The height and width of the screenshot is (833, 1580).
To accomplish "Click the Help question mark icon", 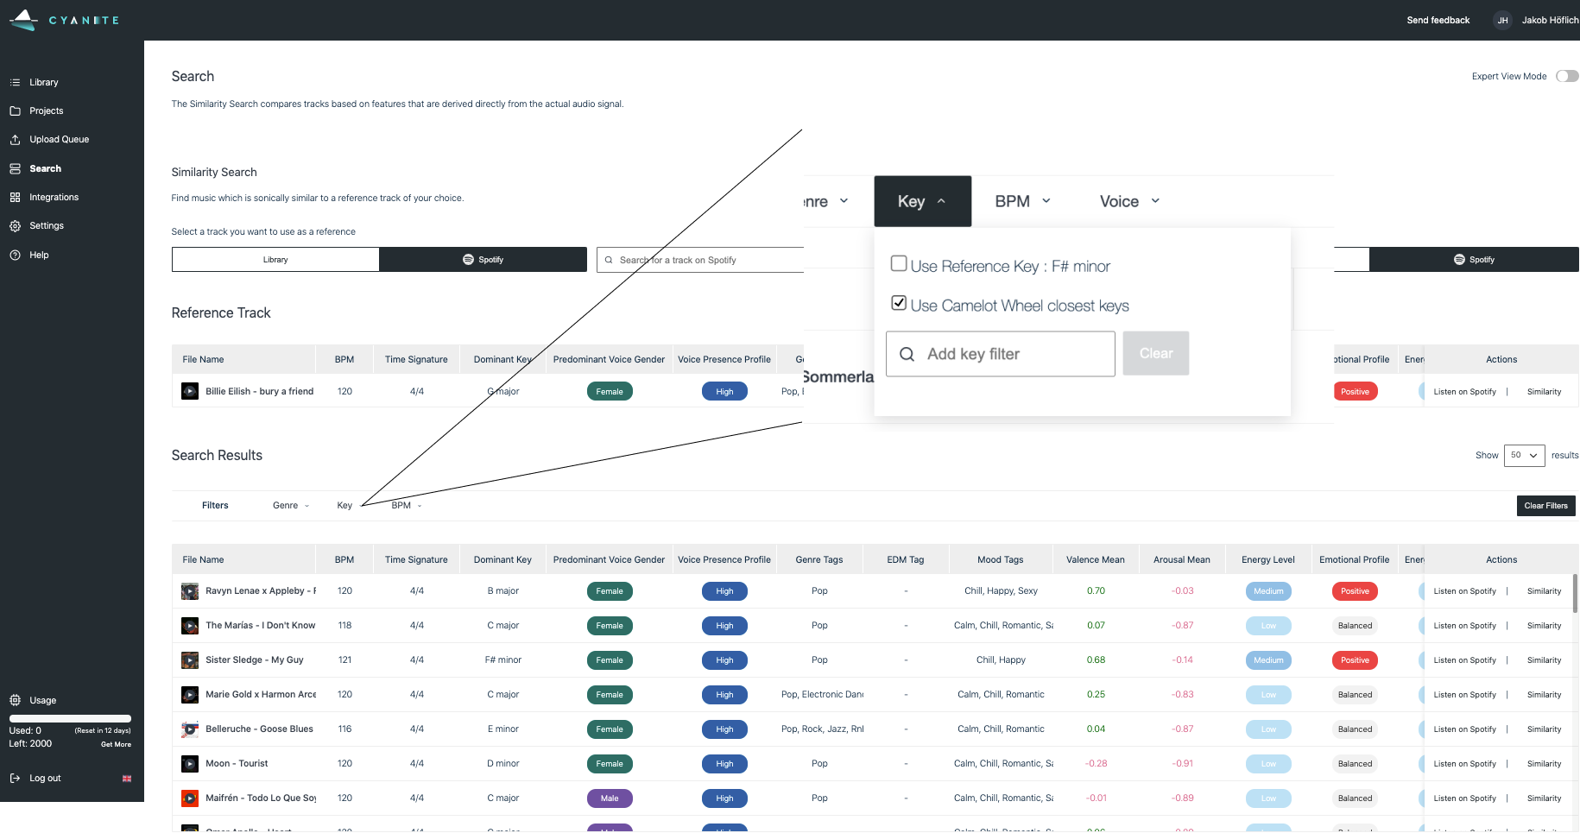I will [x=15, y=256].
